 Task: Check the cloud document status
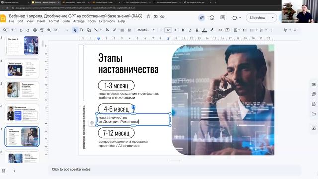click(162, 16)
